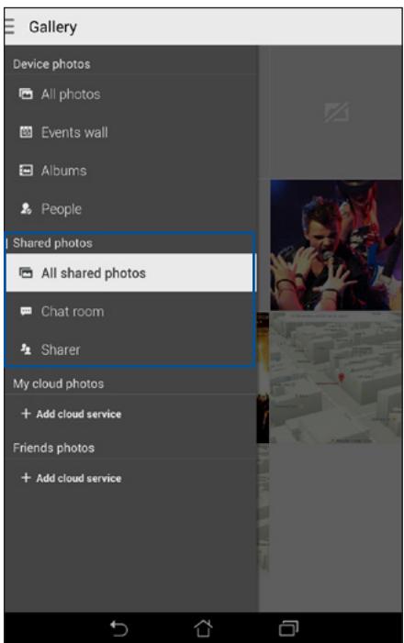
Task: Go to the People entry
Action: tap(131, 209)
